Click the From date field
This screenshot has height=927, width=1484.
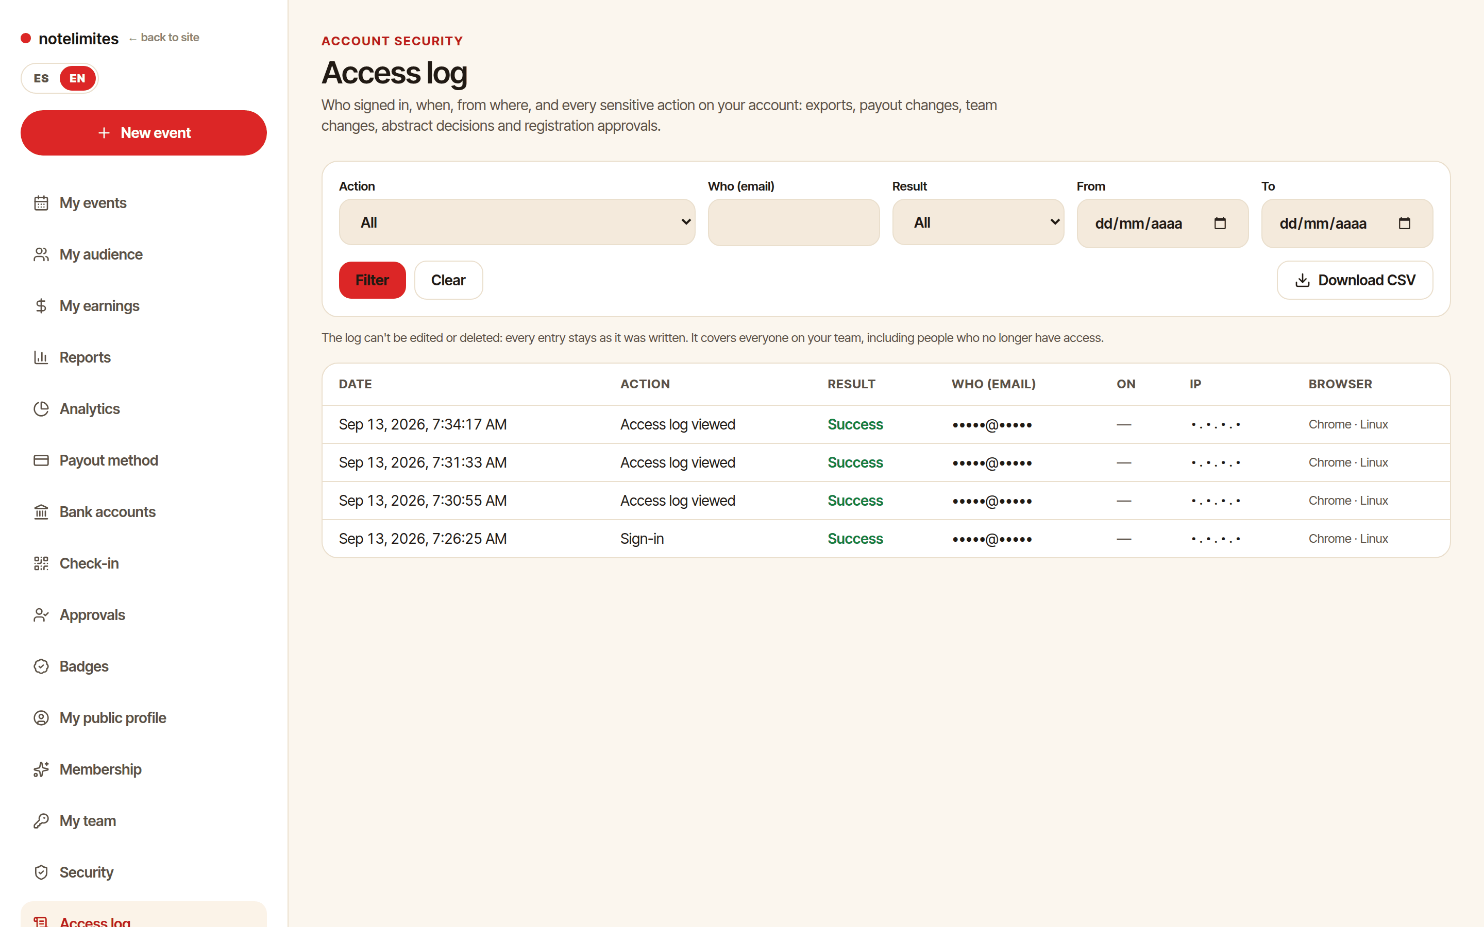coord(1162,223)
